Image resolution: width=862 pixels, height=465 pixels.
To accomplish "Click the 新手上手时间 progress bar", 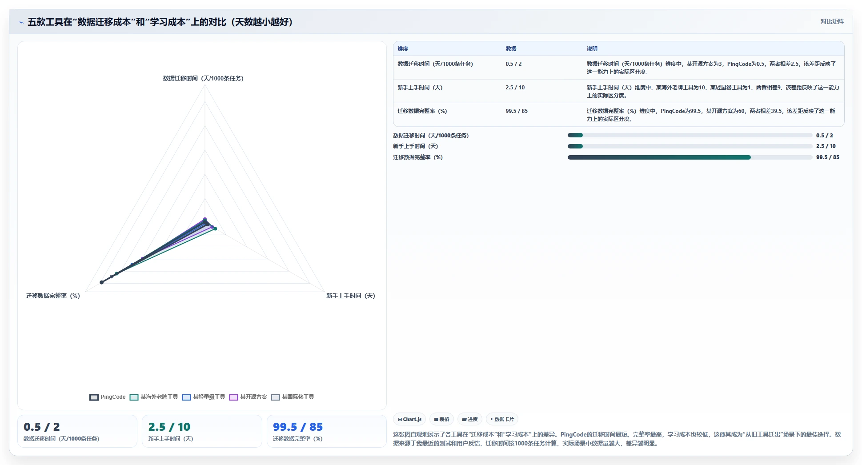I will pyautogui.click(x=690, y=146).
